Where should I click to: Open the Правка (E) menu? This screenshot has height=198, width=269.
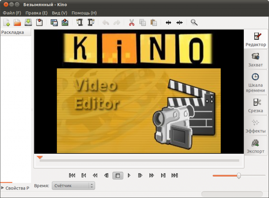pos(36,13)
